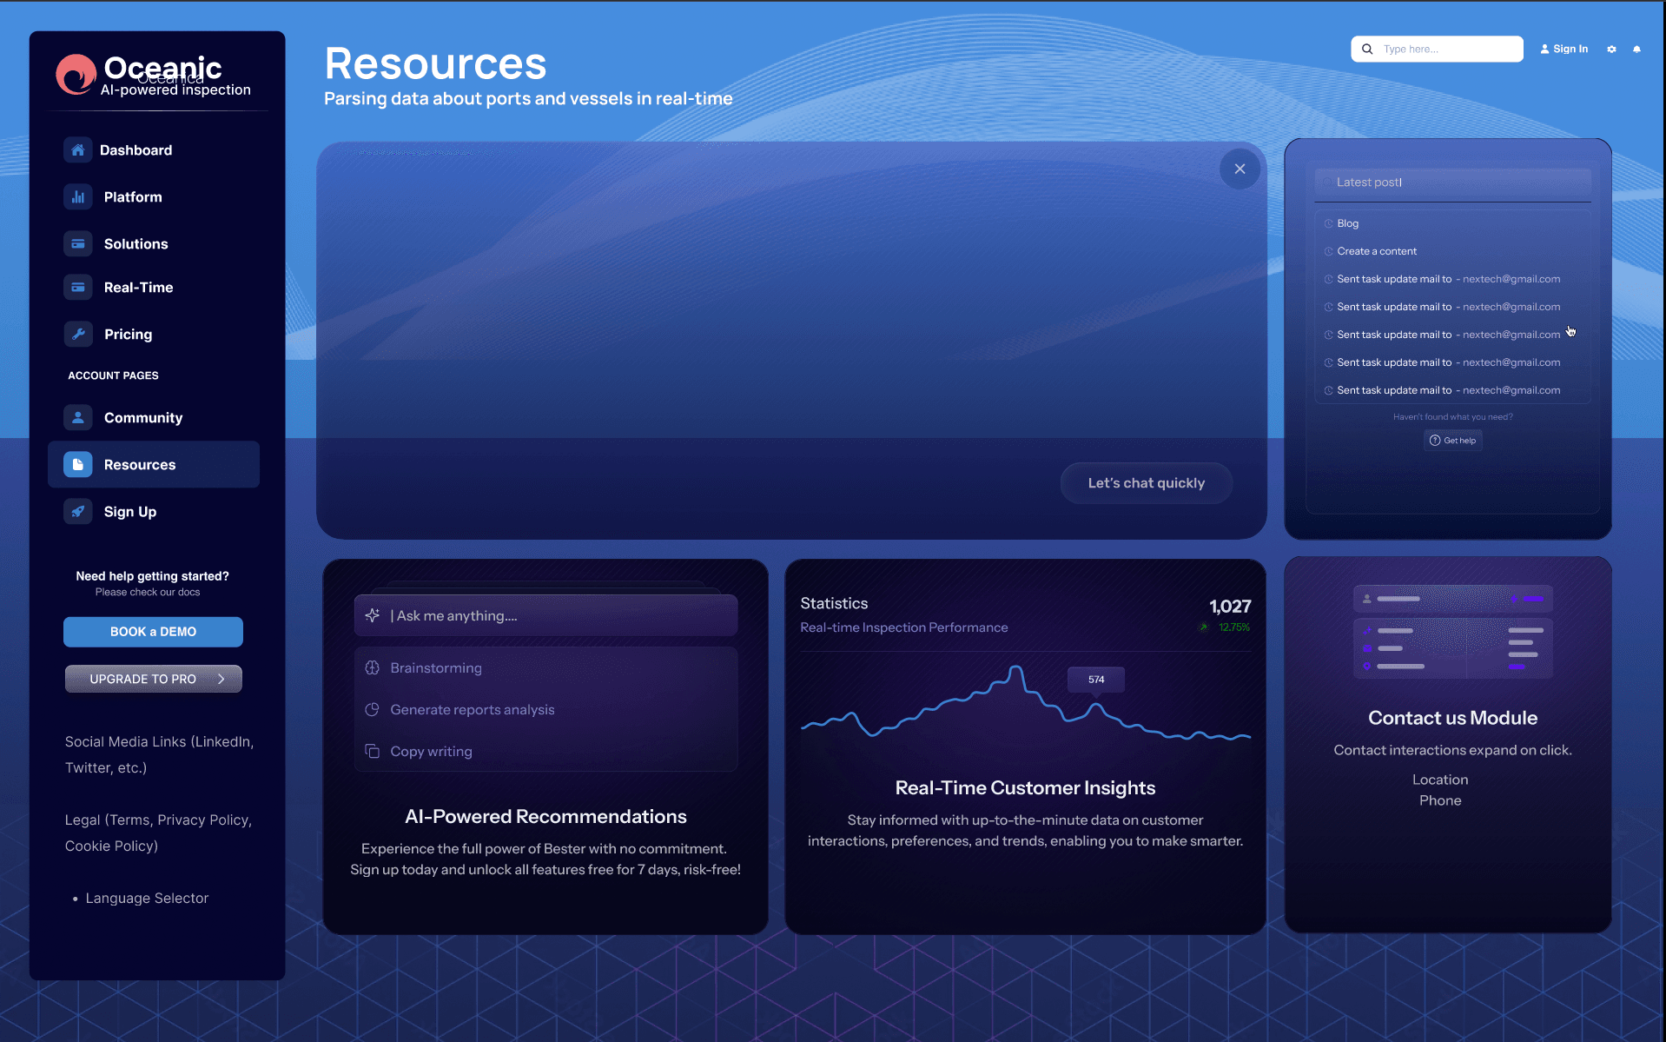Open settings via the gear icon
Image resolution: width=1666 pixels, height=1042 pixels.
pos(1611,50)
